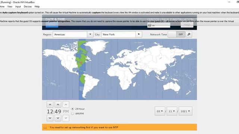Open the Devices menu
Image resolution: width=239 pixels, height=134 pixels.
(28, 7)
